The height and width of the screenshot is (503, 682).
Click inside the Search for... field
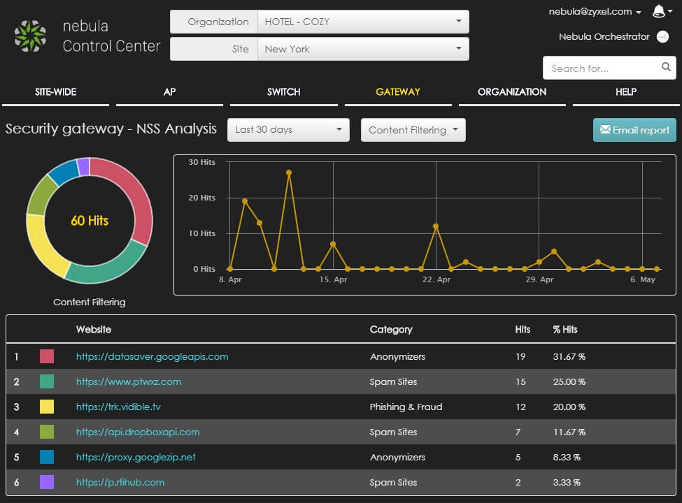pos(600,68)
